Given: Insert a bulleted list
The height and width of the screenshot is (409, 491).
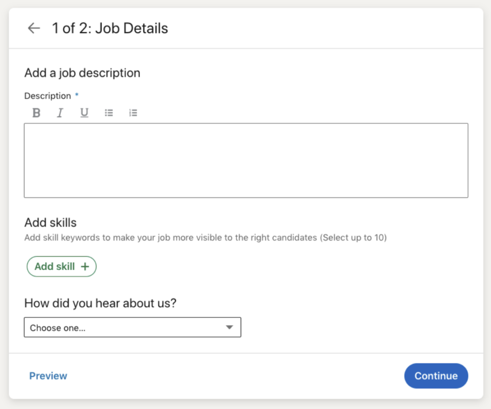Looking at the screenshot, I should 109,113.
